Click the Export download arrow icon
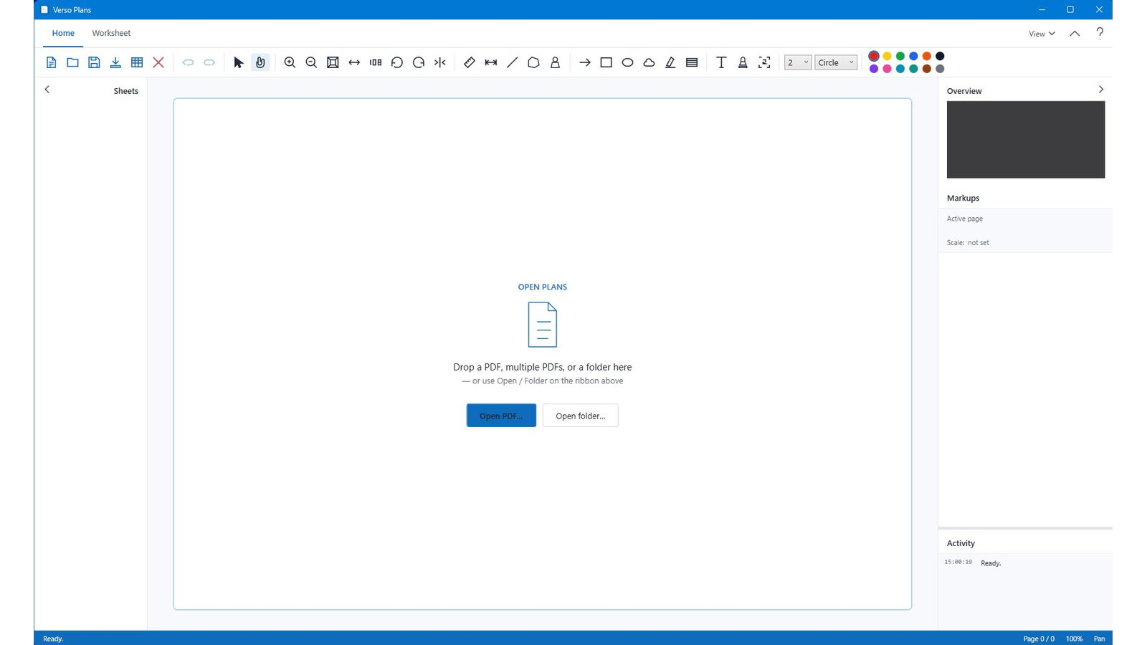Screen dimensions: 1147x645 (115, 62)
